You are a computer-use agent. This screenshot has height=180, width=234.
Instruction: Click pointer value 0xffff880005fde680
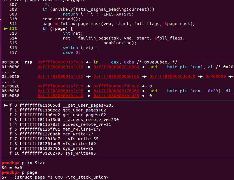116,86
